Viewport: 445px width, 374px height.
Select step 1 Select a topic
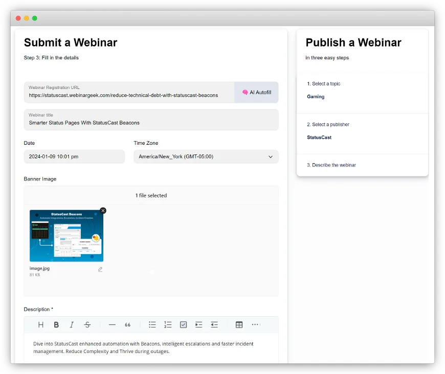pyautogui.click(x=324, y=84)
